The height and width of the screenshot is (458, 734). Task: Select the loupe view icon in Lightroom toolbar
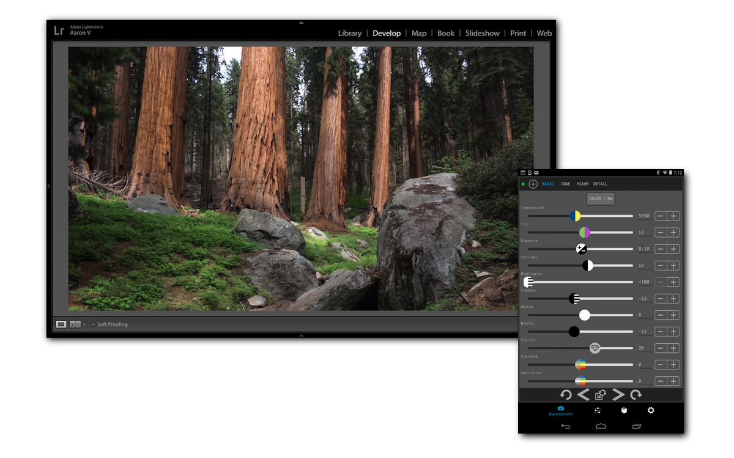(x=61, y=324)
